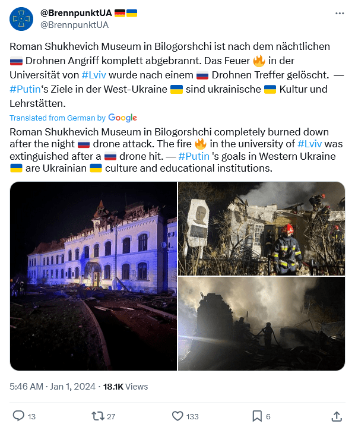Share tweet via upload arrow icon

pyautogui.click(x=337, y=416)
